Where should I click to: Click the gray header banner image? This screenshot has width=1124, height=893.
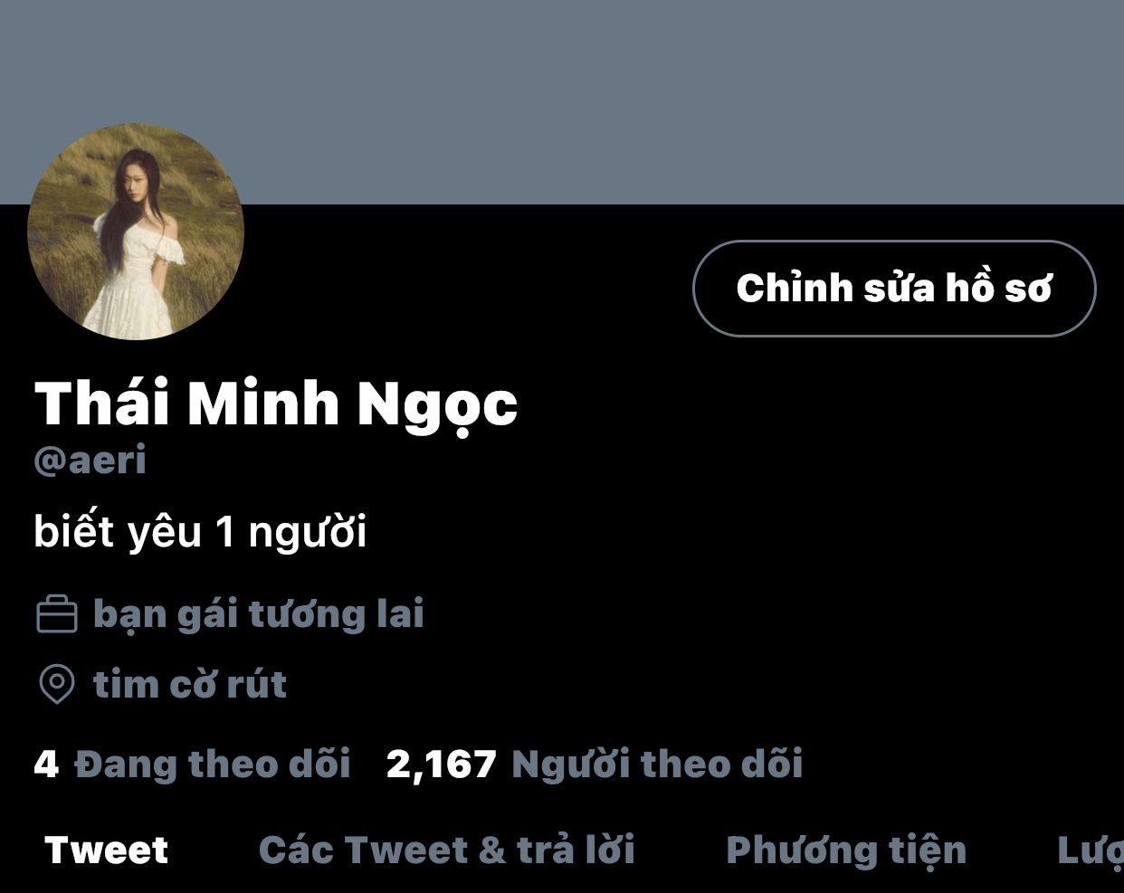click(562, 101)
